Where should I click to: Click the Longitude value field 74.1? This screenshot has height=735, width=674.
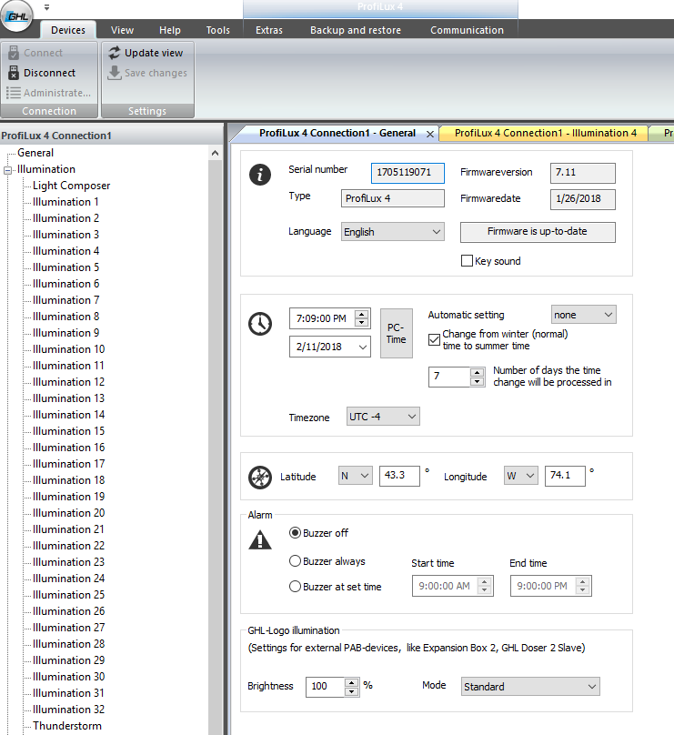click(x=565, y=476)
